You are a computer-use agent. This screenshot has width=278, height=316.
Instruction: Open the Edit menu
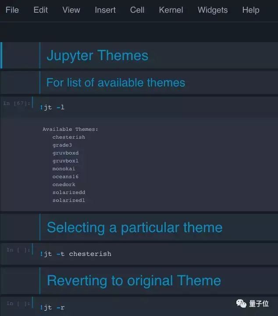click(40, 10)
